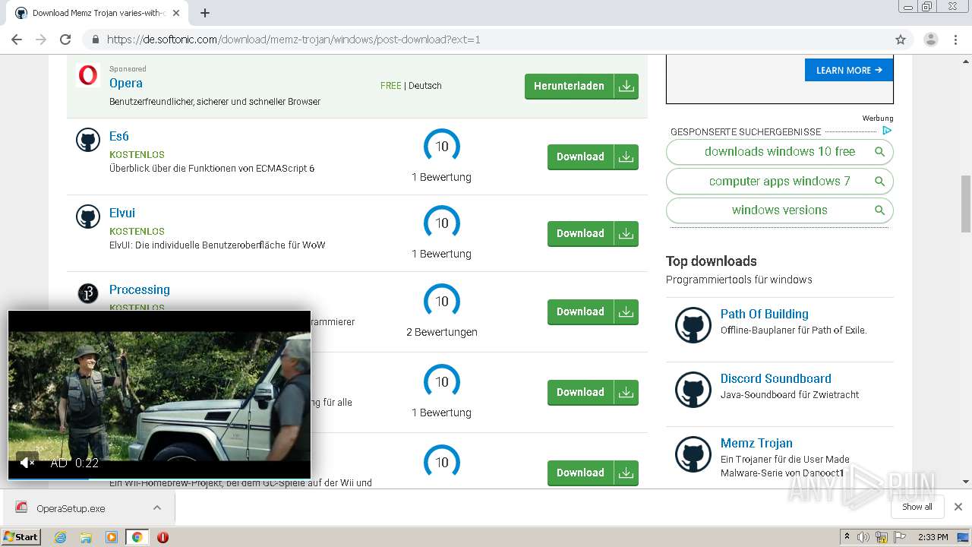This screenshot has width=972, height=547.
Task: Click the Processing app icon
Action: coord(88,293)
